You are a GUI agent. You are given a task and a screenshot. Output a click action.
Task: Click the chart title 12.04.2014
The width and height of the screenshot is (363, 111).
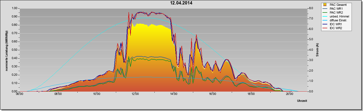coord(181,3)
